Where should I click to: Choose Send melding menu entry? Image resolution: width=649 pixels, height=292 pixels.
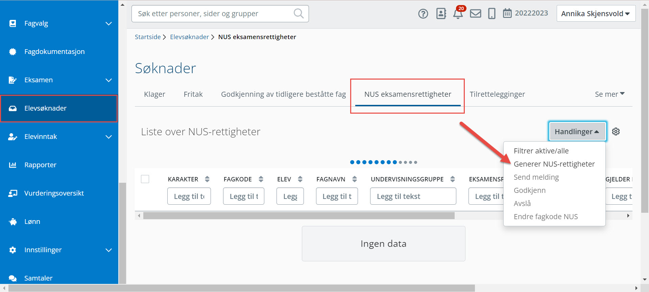click(x=536, y=177)
